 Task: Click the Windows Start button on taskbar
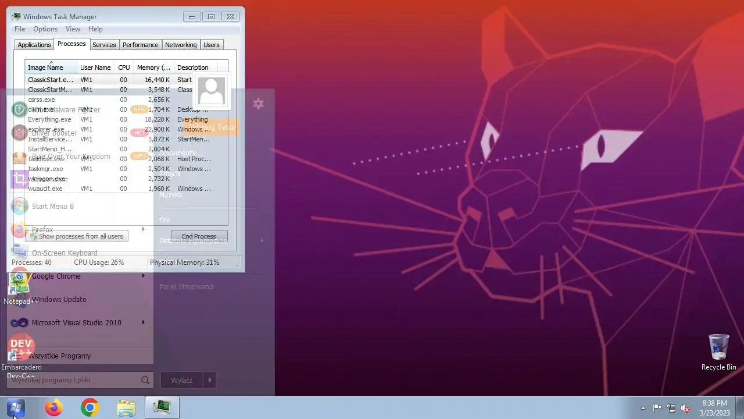[16, 408]
